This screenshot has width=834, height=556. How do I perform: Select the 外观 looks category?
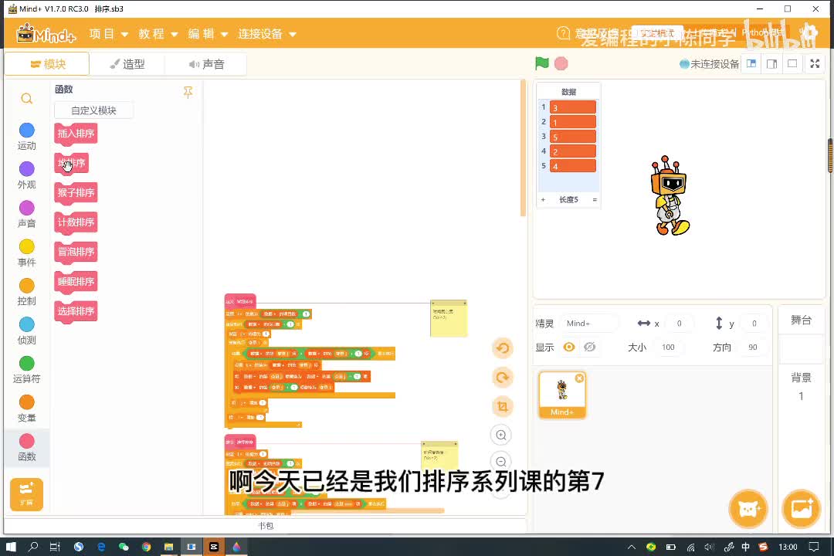tap(26, 175)
